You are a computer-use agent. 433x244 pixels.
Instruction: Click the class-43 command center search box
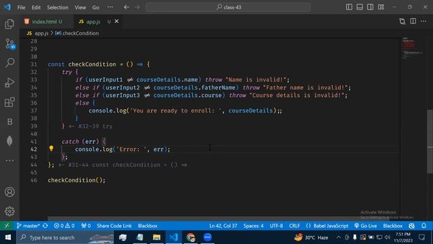pos(228,7)
